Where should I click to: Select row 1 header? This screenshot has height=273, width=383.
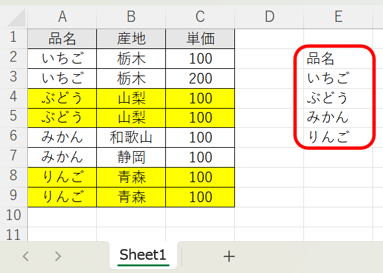(x=14, y=38)
